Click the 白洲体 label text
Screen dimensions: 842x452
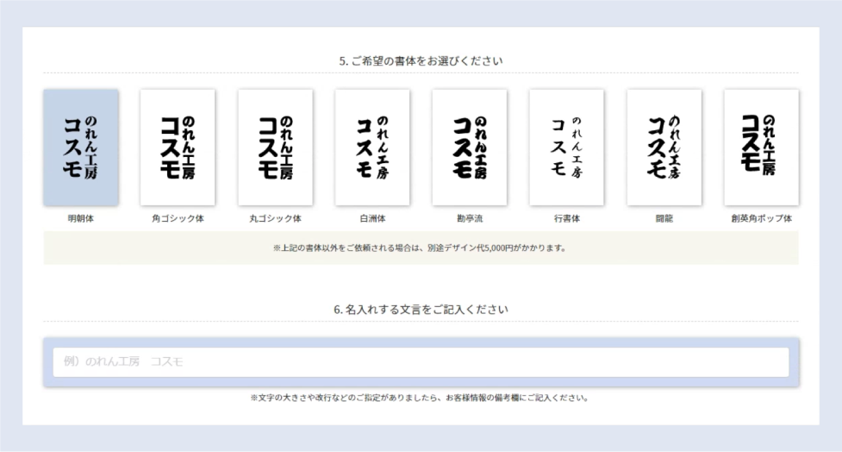tap(372, 219)
